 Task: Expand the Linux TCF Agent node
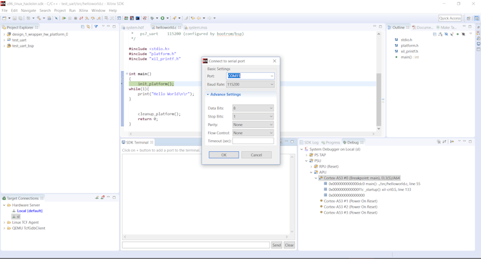[4, 223]
